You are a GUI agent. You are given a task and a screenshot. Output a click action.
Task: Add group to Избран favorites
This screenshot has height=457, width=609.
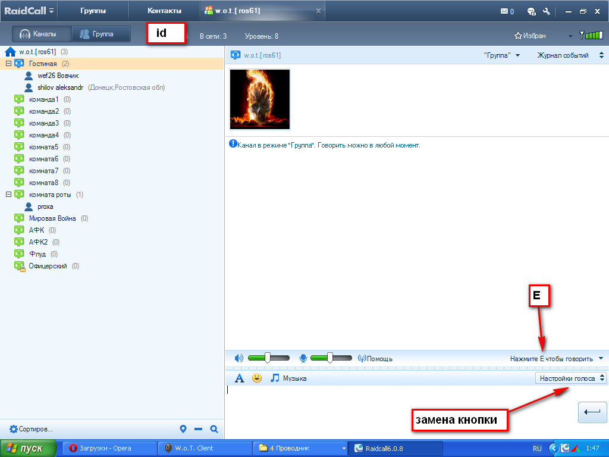pyautogui.click(x=530, y=36)
